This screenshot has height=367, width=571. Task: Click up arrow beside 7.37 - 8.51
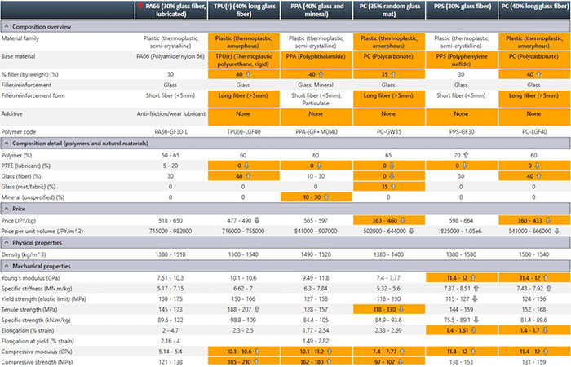tap(476, 289)
